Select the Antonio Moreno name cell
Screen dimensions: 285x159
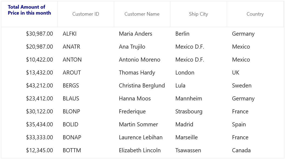[x=142, y=60]
